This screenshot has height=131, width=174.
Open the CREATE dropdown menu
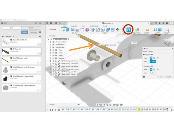tap(75, 33)
